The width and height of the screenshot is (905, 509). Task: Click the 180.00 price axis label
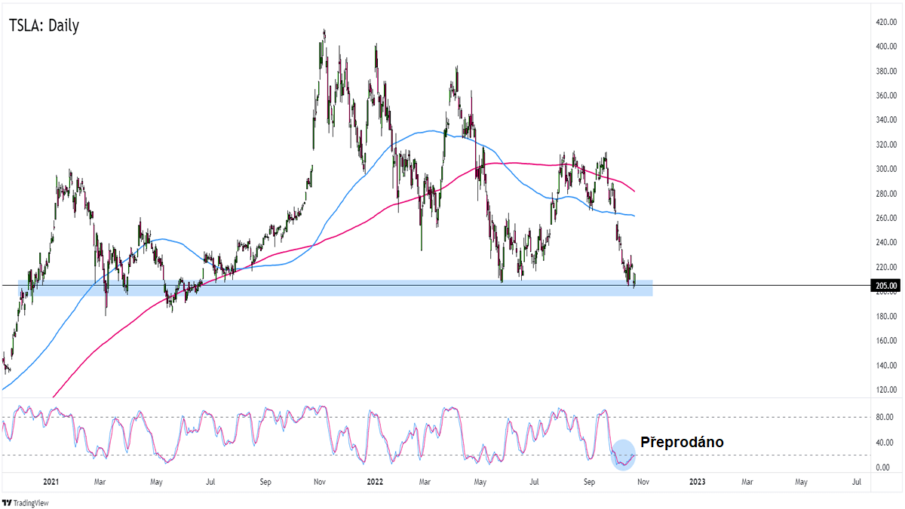pos(885,316)
